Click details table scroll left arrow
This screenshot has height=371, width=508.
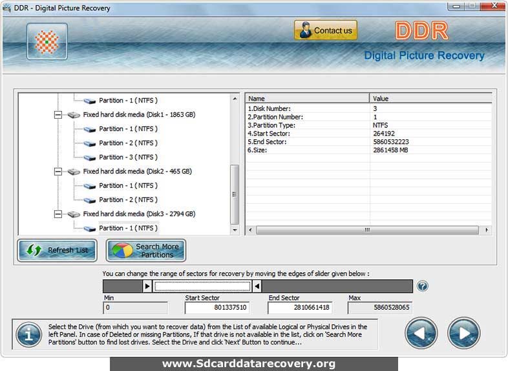pos(250,230)
